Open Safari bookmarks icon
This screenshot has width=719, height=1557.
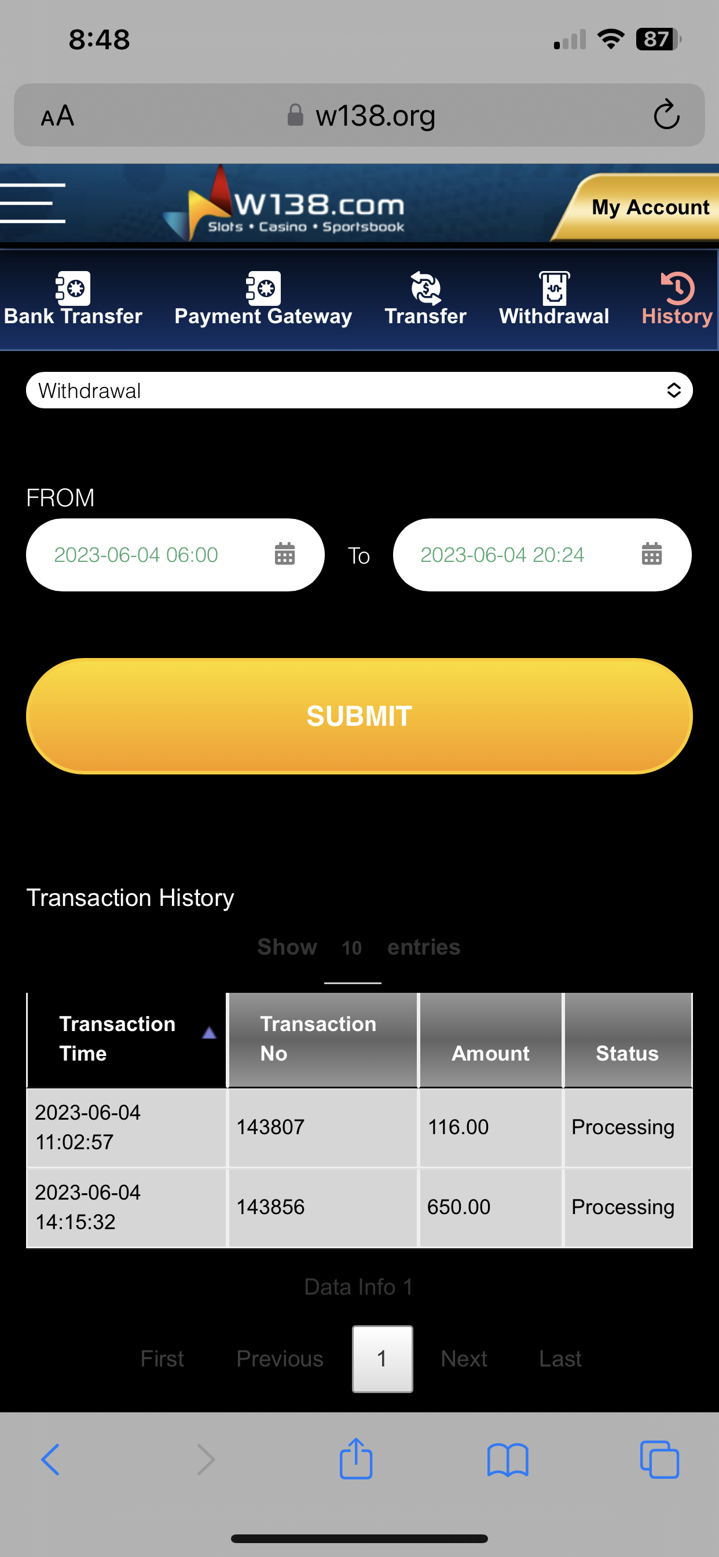pos(508,1460)
